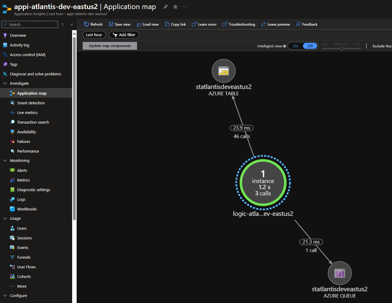Open Application map in the sidebar
This screenshot has width=392, height=303.
[x=36, y=93]
